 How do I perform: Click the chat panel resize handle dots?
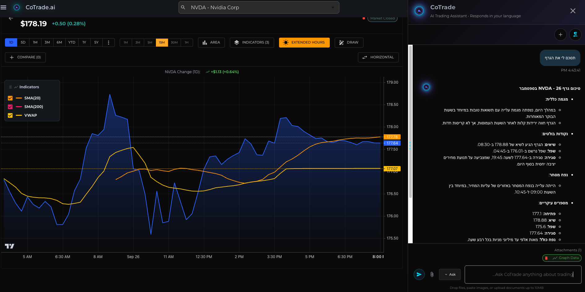pyautogui.click(x=410, y=146)
